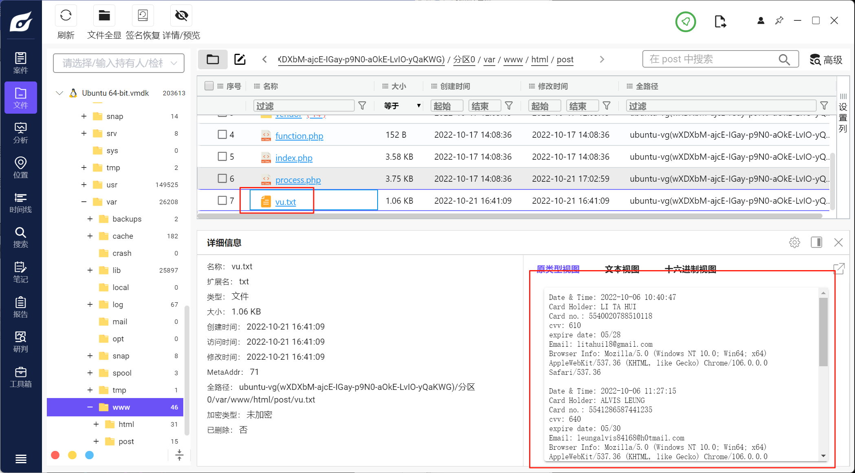Open the 工具箱 toolbox sidebar icon
The image size is (855, 473).
pos(20,377)
